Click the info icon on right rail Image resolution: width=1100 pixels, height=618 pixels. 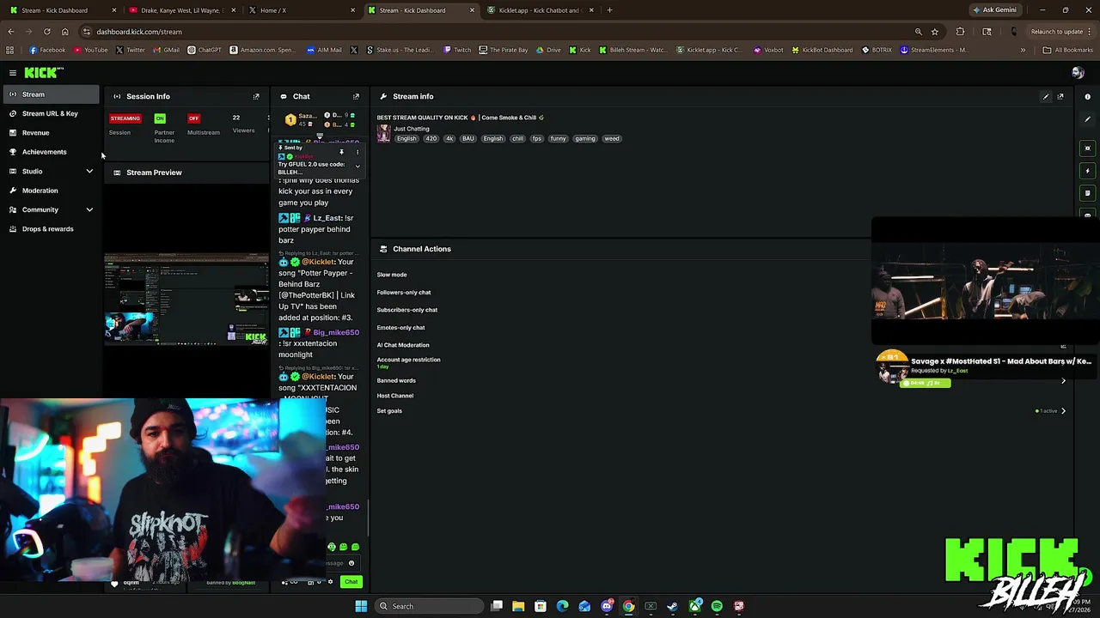tap(1087, 96)
